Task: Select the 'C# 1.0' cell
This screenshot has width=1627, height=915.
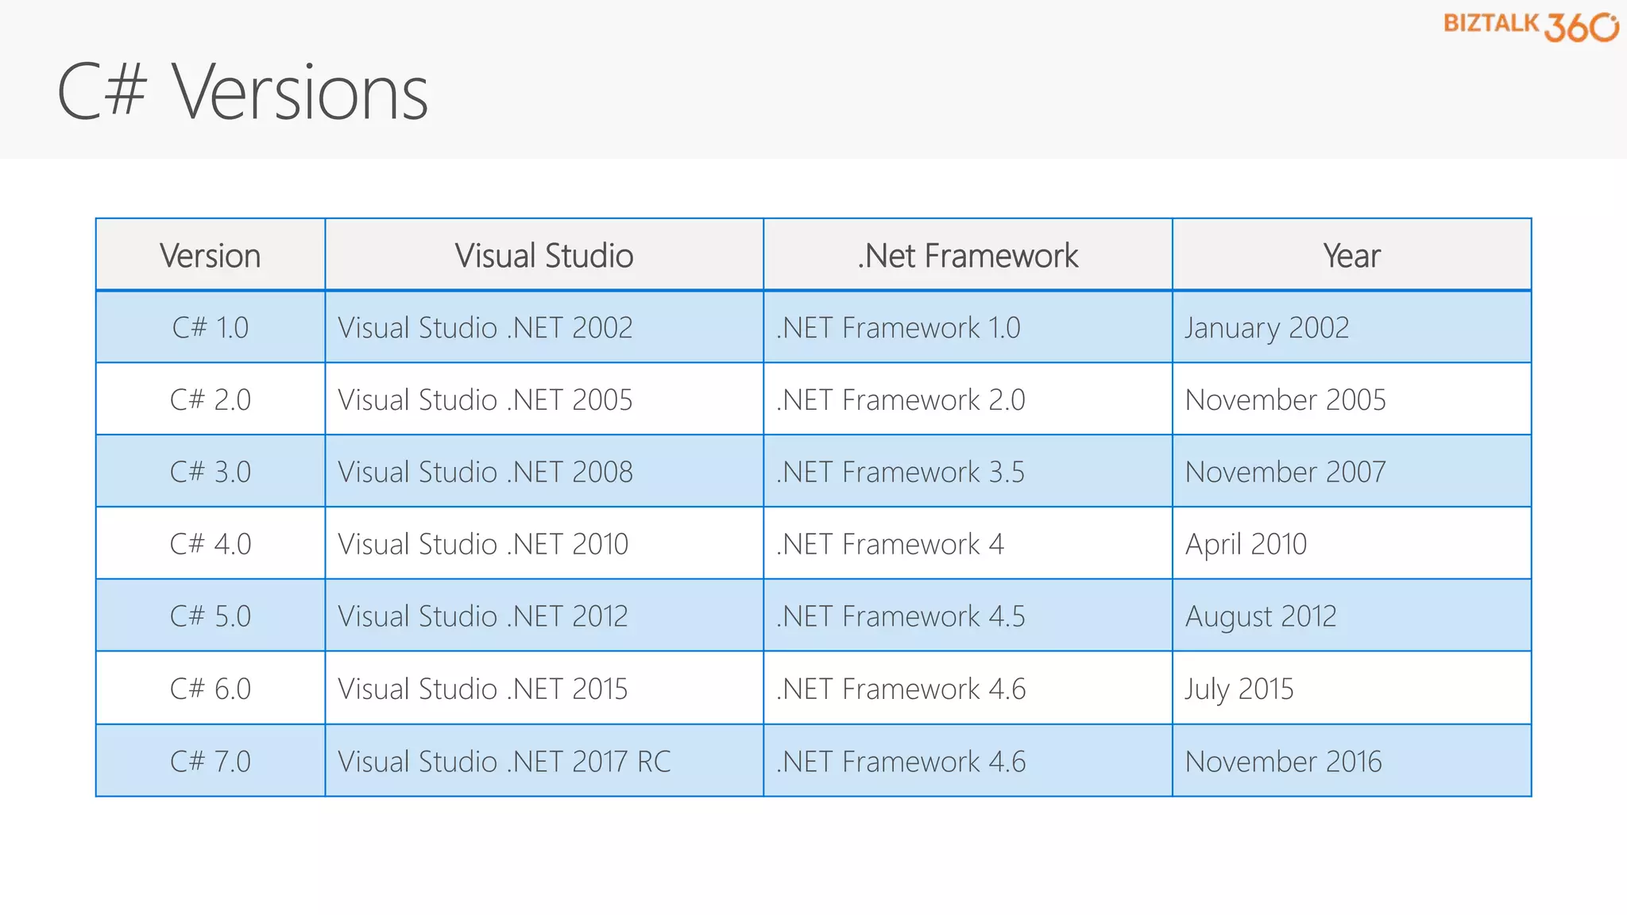Action: 211,327
